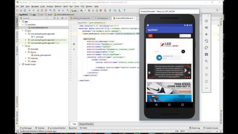Click the Find magnifier toolbar icon
This screenshot has width=238, height=134.
click(51, 10)
